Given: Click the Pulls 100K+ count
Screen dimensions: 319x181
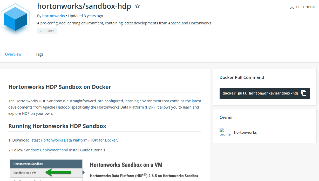Looking at the screenshot, I should [x=307, y=7].
